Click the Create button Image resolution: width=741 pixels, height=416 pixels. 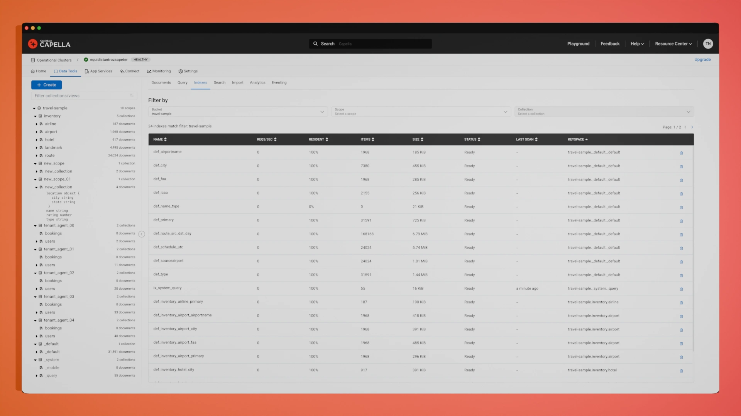pos(46,85)
